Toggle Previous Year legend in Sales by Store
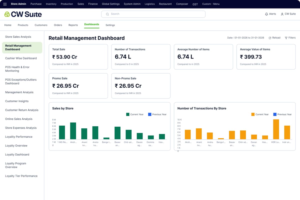The height and width of the screenshot is (200, 300). coord(157,114)
